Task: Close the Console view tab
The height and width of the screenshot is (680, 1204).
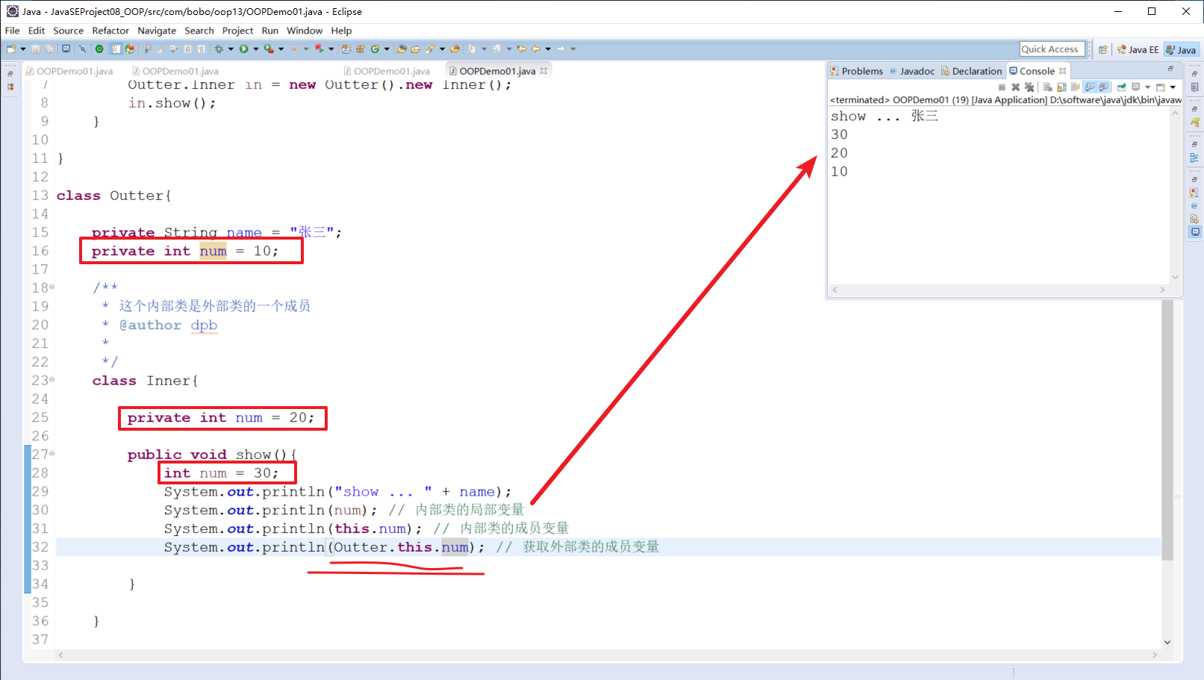Action: coord(1063,71)
